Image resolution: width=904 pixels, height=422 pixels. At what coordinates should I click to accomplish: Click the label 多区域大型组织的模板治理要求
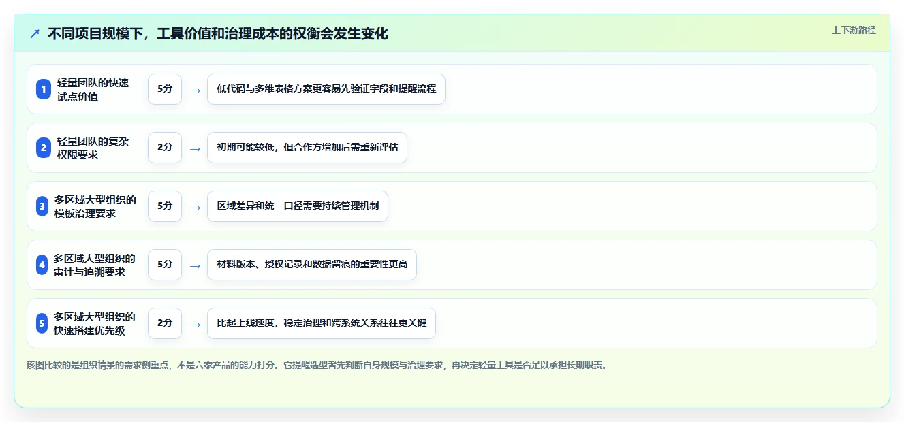pyautogui.click(x=95, y=206)
